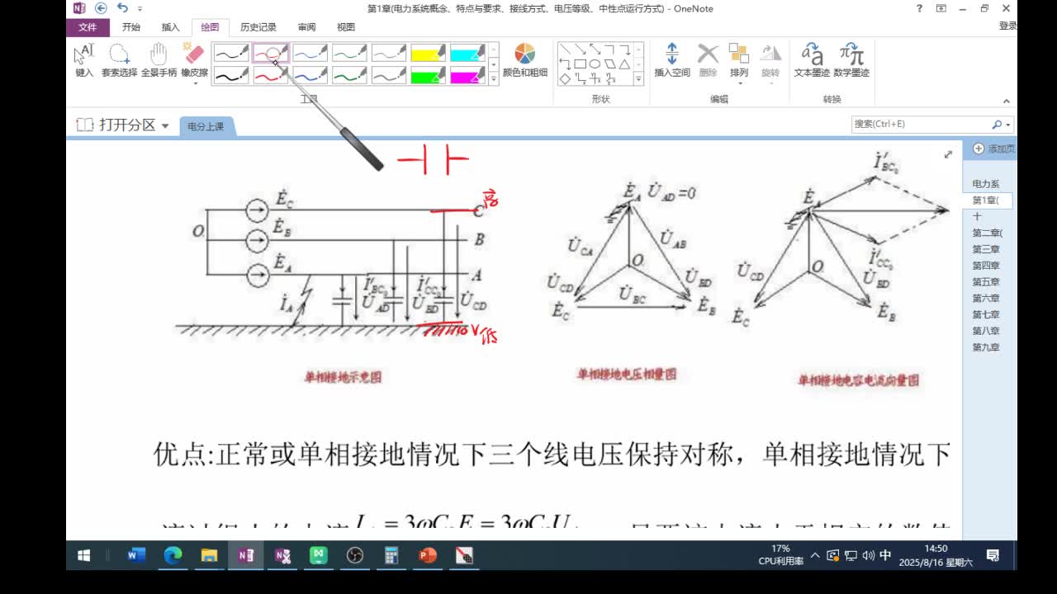Open Word from the taskbar
Image resolution: width=1057 pixels, height=594 pixels.
136,555
